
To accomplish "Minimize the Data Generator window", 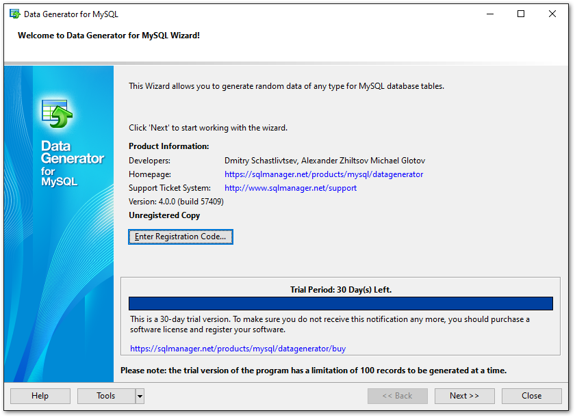I will point(490,14).
